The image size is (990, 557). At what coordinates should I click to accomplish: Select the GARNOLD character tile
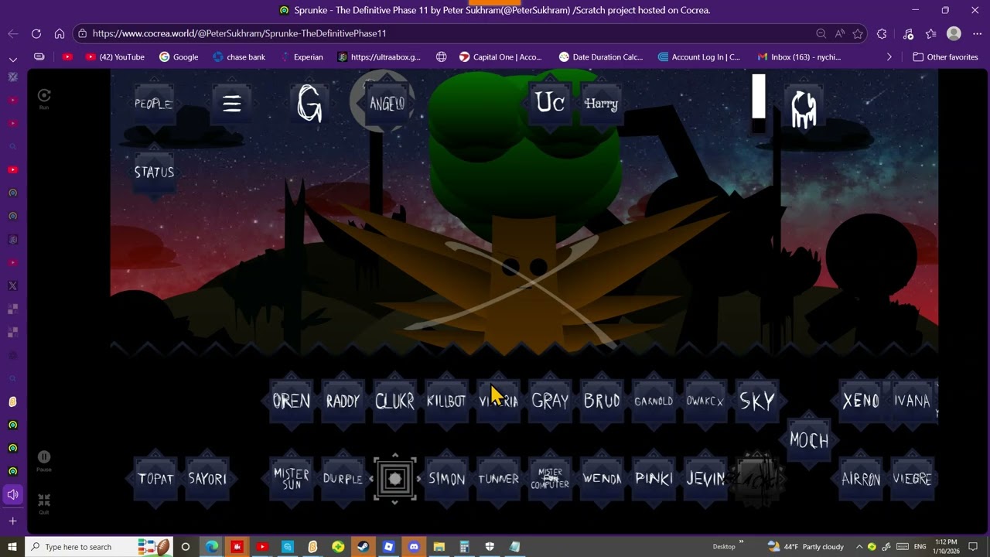(654, 401)
